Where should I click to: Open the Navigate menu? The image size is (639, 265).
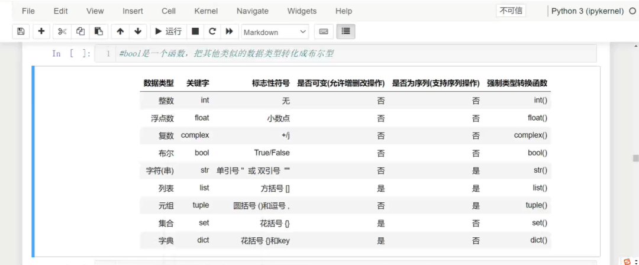pos(252,11)
